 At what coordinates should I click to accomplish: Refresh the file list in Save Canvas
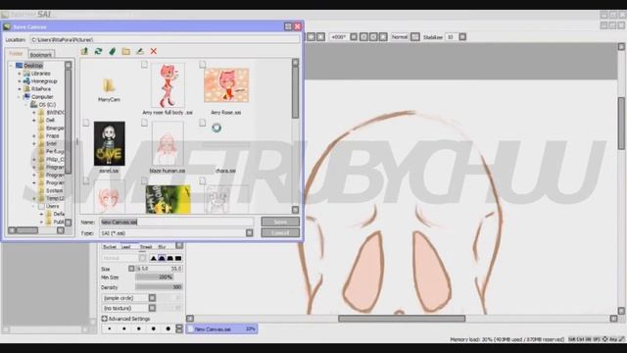click(x=98, y=51)
